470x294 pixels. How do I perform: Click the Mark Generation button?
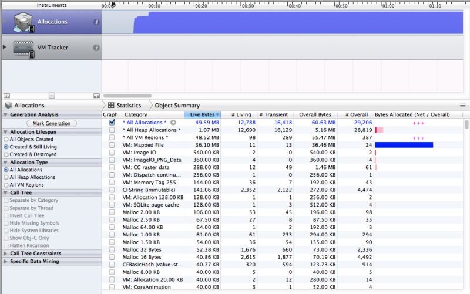point(52,123)
